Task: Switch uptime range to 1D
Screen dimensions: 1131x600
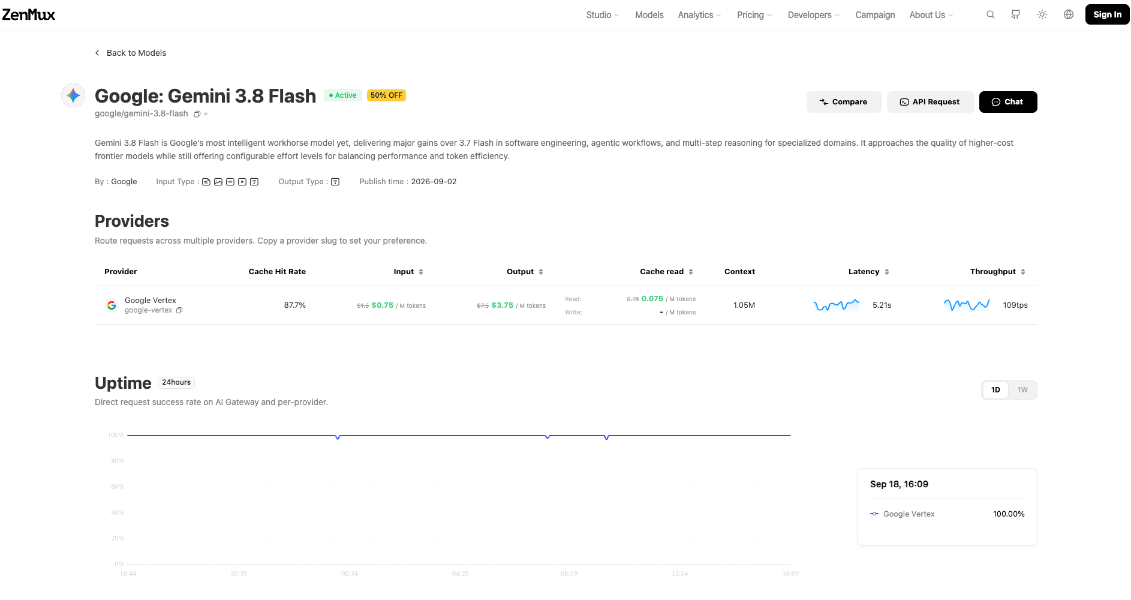Action: [995, 390]
